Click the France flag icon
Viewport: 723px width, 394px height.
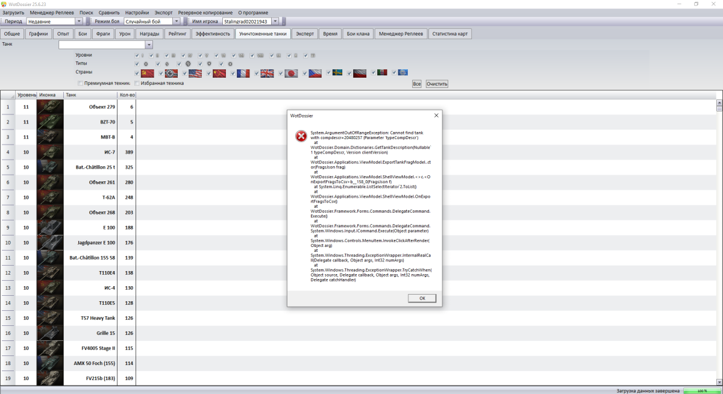(243, 73)
